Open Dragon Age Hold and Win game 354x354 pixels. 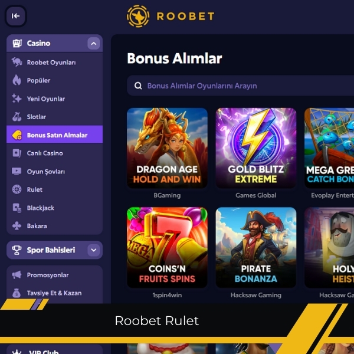167,148
